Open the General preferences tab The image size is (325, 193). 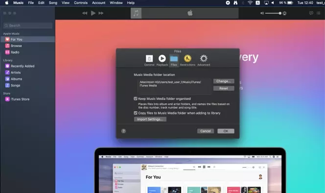tap(149, 60)
